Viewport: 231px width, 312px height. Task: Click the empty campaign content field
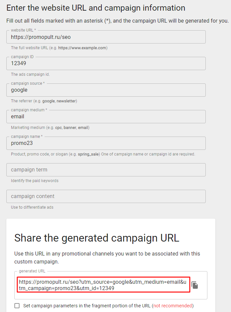[106, 196]
